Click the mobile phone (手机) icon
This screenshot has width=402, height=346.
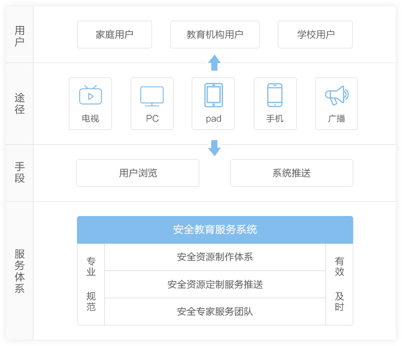[275, 95]
